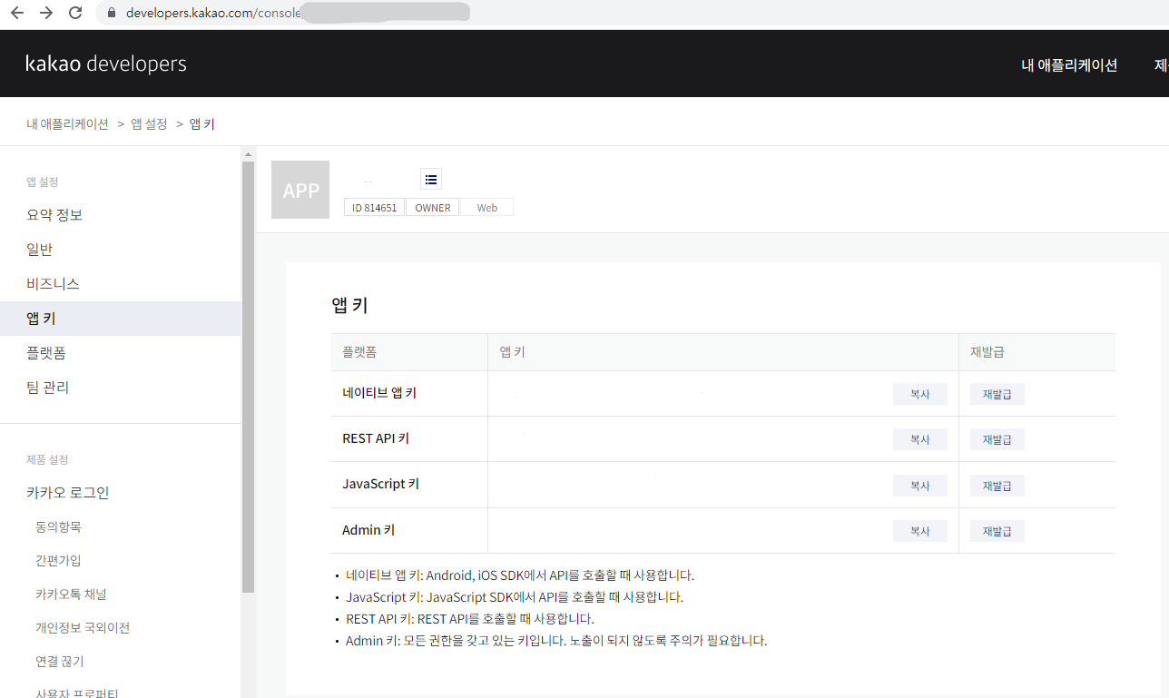Click the Admin 키 warning note text

point(556,641)
